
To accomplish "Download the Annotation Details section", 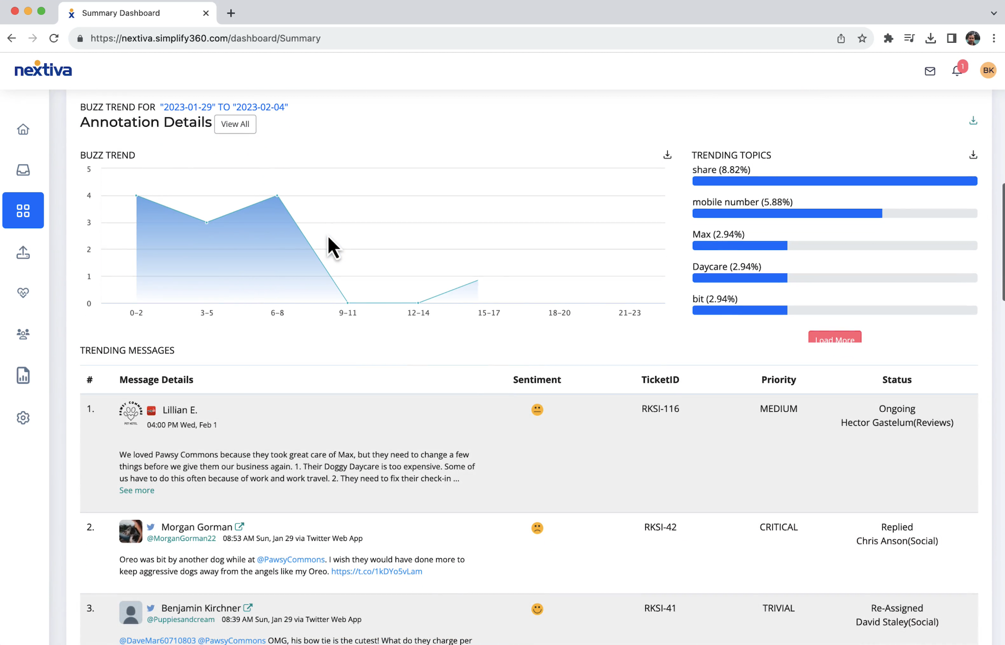I will coord(973,121).
